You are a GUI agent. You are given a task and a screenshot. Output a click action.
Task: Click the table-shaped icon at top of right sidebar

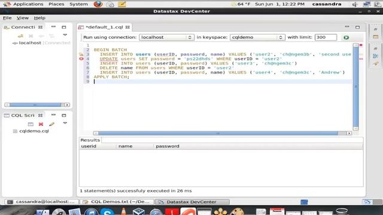coord(376,37)
